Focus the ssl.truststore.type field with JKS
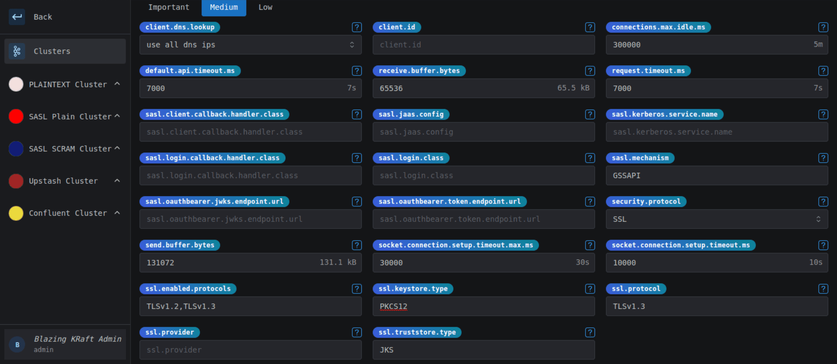 484,350
